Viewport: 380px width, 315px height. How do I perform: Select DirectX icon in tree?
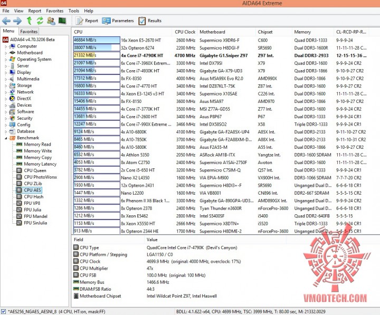(12, 99)
